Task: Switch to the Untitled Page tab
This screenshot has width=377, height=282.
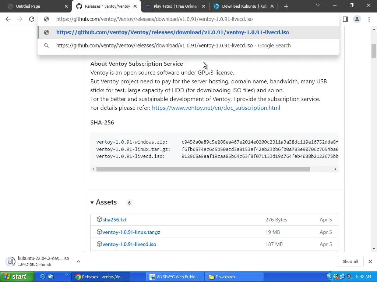Action: 36,6
